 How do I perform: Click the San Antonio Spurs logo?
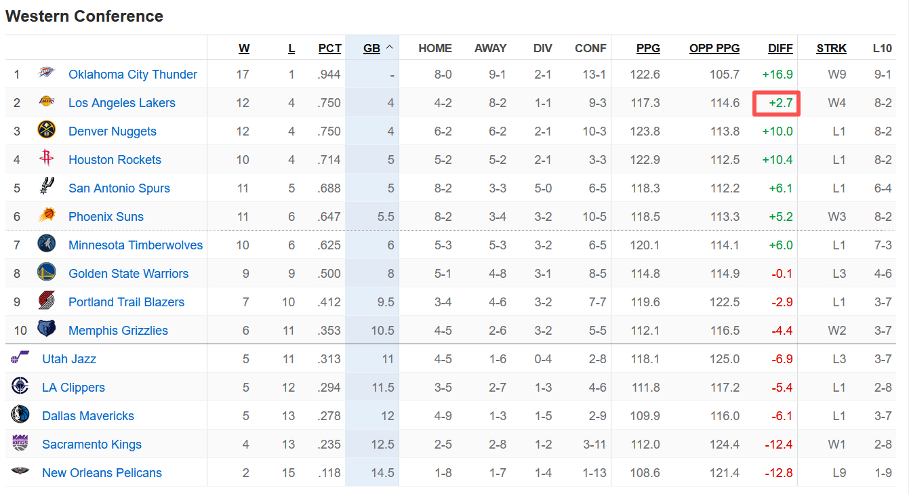point(47,188)
